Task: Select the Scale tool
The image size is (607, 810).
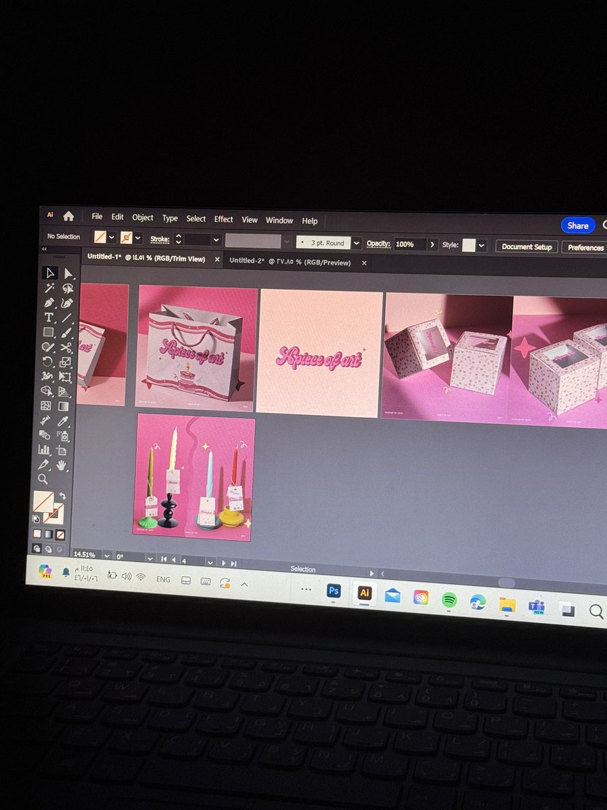Action: point(66,362)
